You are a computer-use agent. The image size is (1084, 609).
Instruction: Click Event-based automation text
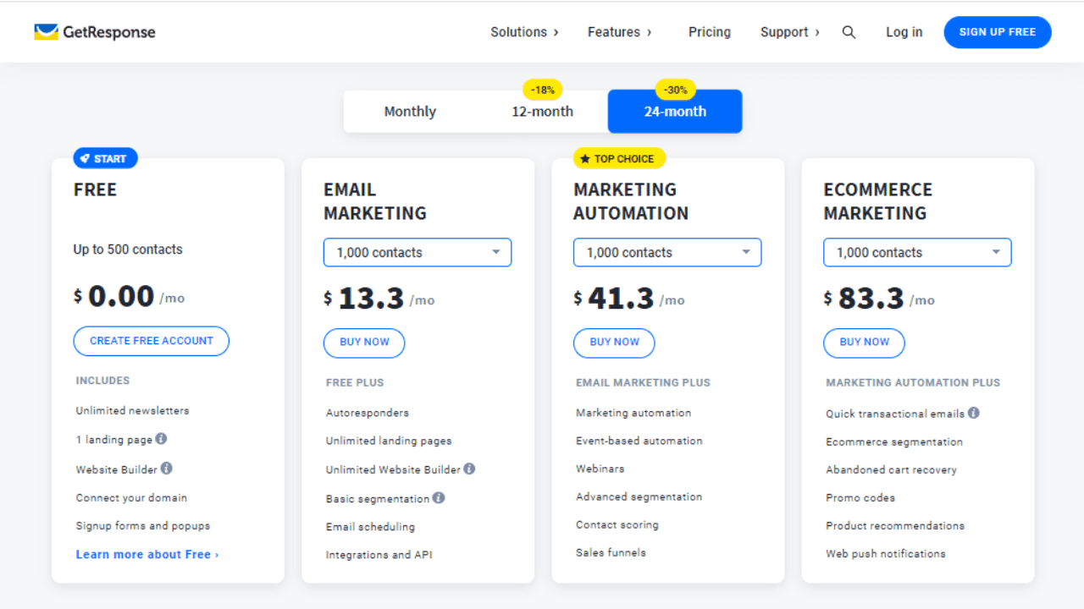point(639,441)
